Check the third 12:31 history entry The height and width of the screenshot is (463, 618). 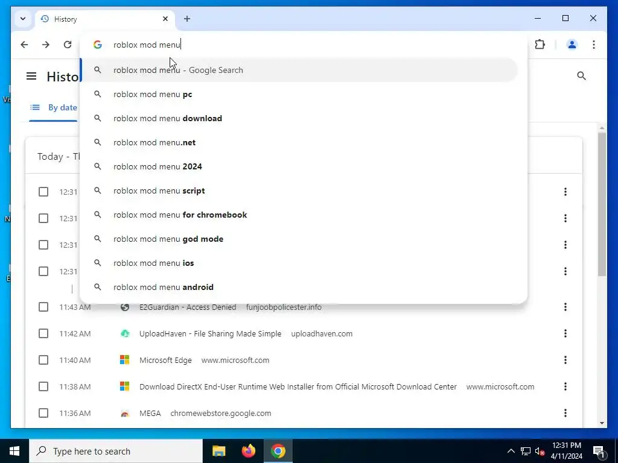click(x=43, y=245)
